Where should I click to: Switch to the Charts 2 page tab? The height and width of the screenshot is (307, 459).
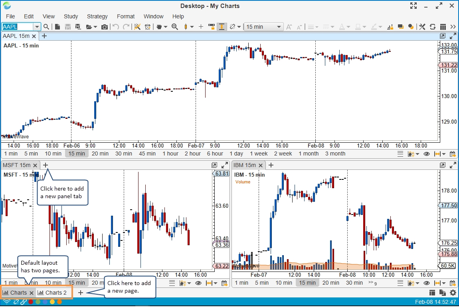tap(53, 293)
